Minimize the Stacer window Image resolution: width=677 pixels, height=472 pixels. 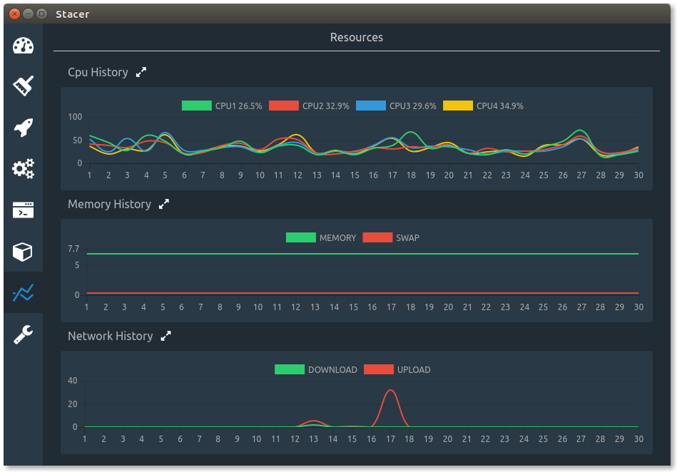pyautogui.click(x=28, y=14)
